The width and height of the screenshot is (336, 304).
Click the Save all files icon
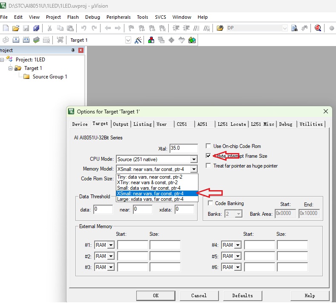36,28
